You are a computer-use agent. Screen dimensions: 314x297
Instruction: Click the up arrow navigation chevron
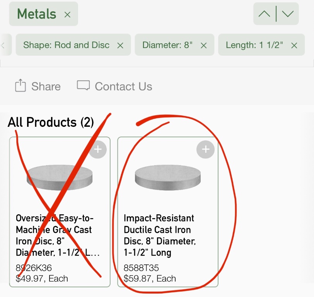(265, 14)
